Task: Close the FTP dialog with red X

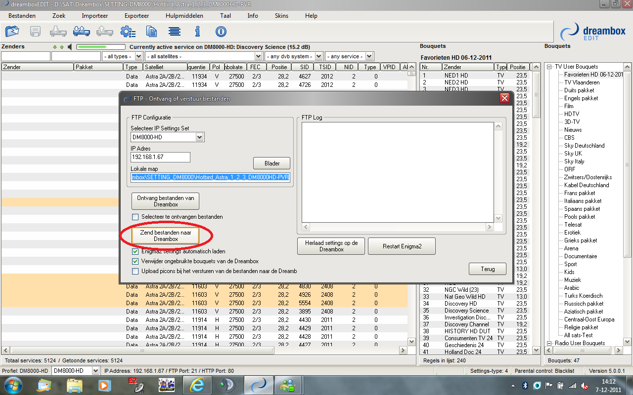Action: [x=504, y=98]
